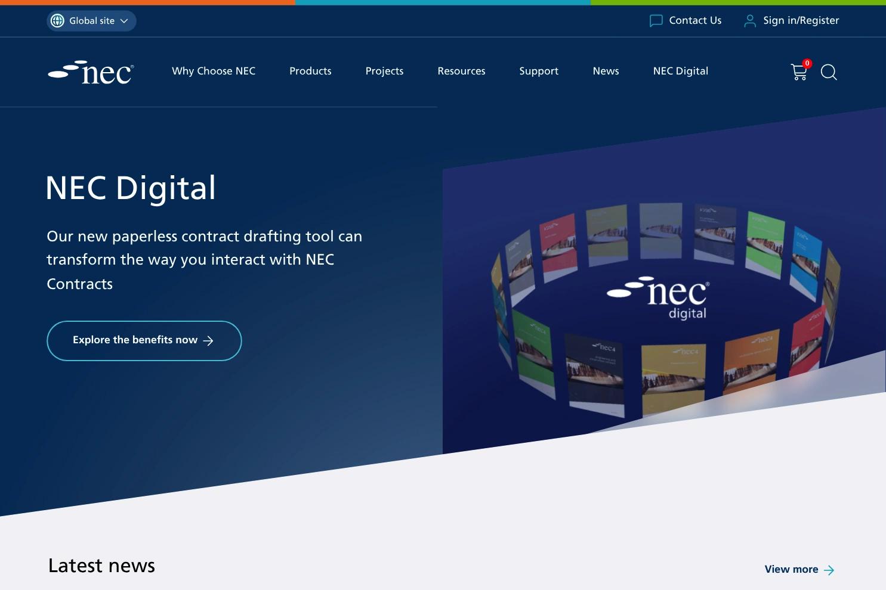Follow the View more link
Viewport: 886px width, 590px height.
pyautogui.click(x=799, y=570)
